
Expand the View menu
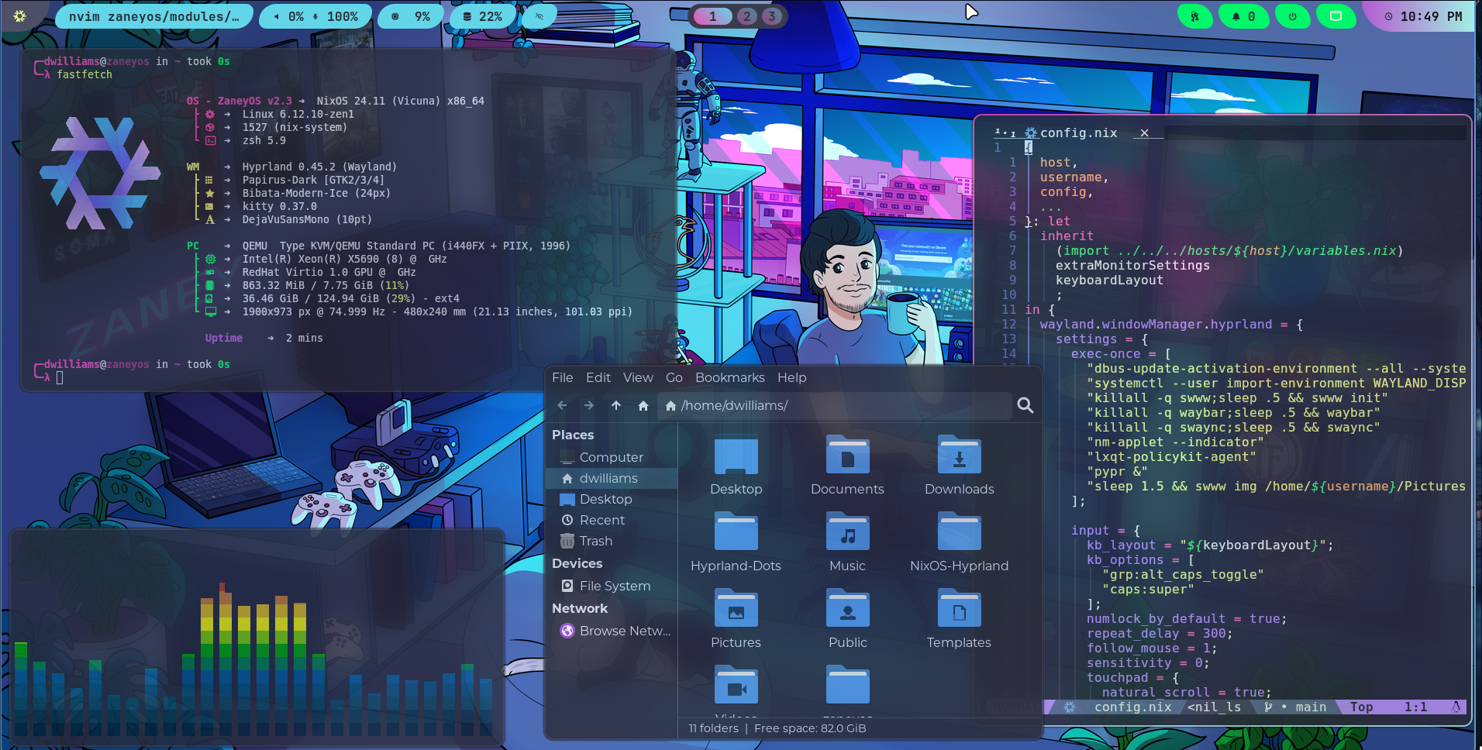[x=637, y=377]
